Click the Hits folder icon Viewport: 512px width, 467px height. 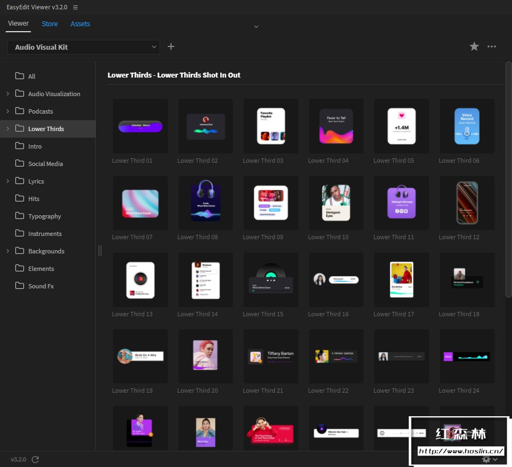20,198
